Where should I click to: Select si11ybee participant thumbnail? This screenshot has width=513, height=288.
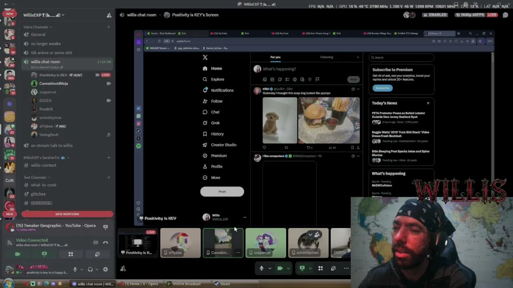[180, 243]
